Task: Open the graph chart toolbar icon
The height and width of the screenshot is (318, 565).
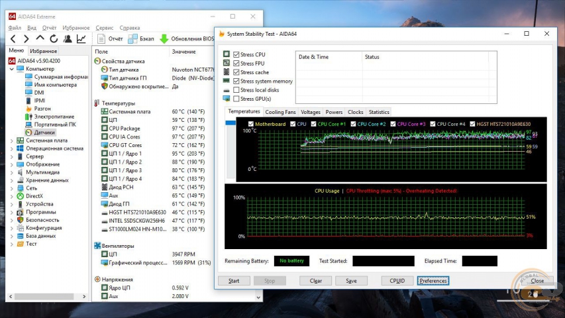Action: pos(81,39)
